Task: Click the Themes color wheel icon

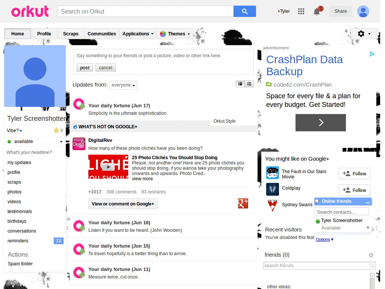Action: (162, 34)
